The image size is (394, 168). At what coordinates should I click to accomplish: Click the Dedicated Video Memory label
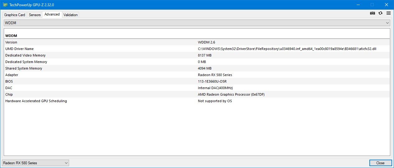pyautogui.click(x=26, y=55)
